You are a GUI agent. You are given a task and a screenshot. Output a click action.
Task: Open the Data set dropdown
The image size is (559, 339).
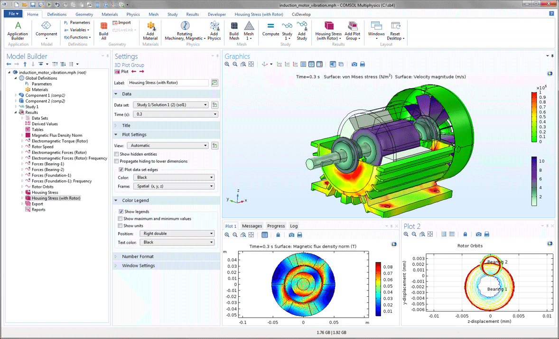coord(171,105)
